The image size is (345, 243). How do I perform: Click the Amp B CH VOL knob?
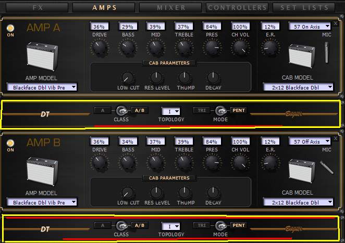(x=240, y=162)
